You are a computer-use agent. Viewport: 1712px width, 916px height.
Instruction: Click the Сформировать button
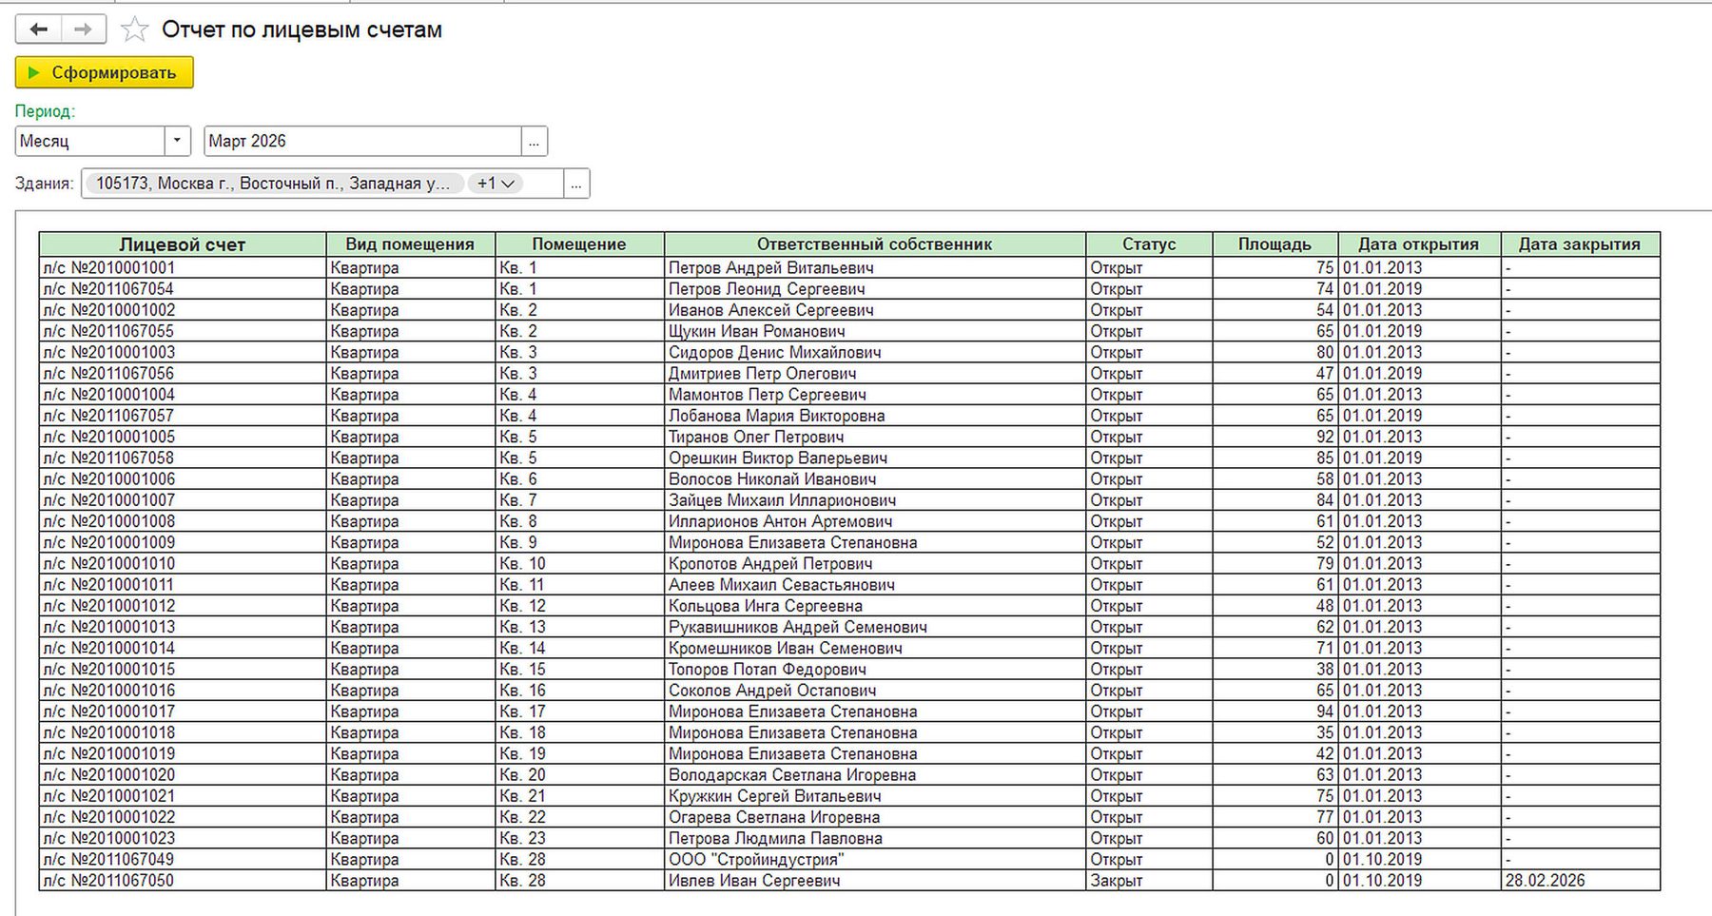click(104, 72)
